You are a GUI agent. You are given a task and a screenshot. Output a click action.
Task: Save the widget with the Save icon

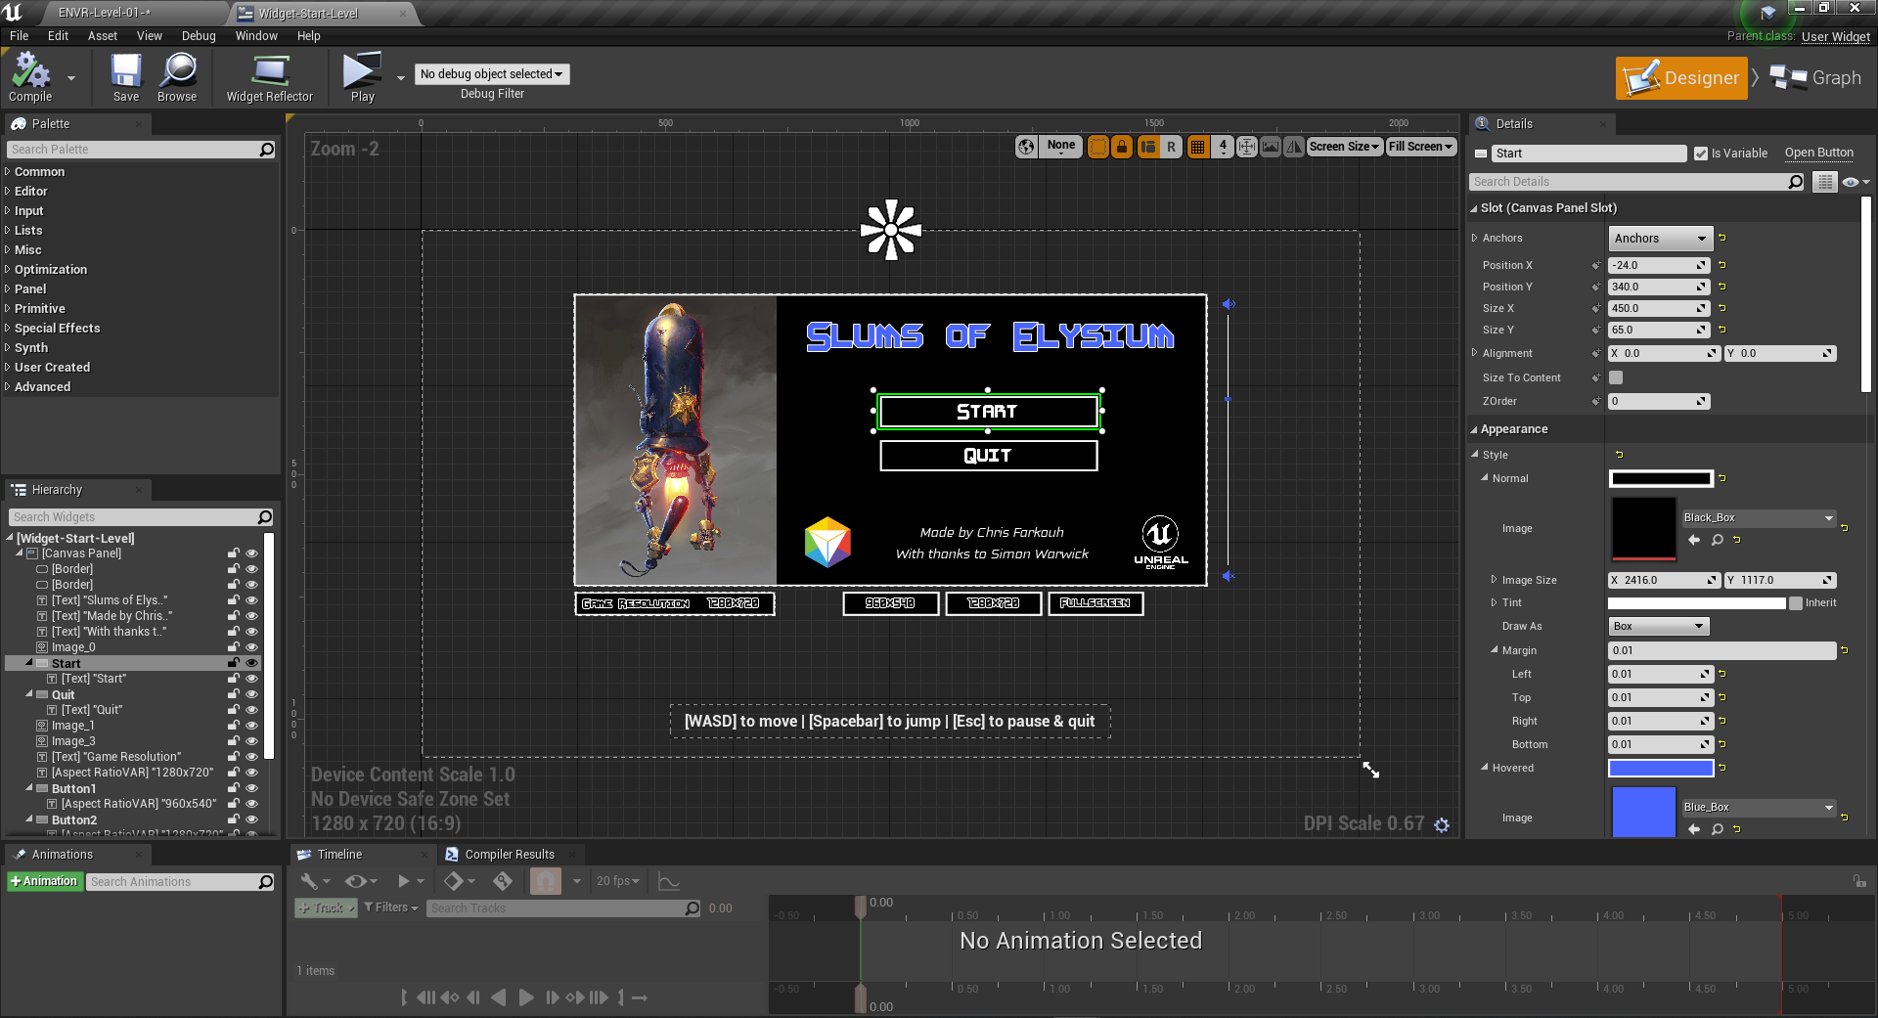(126, 77)
